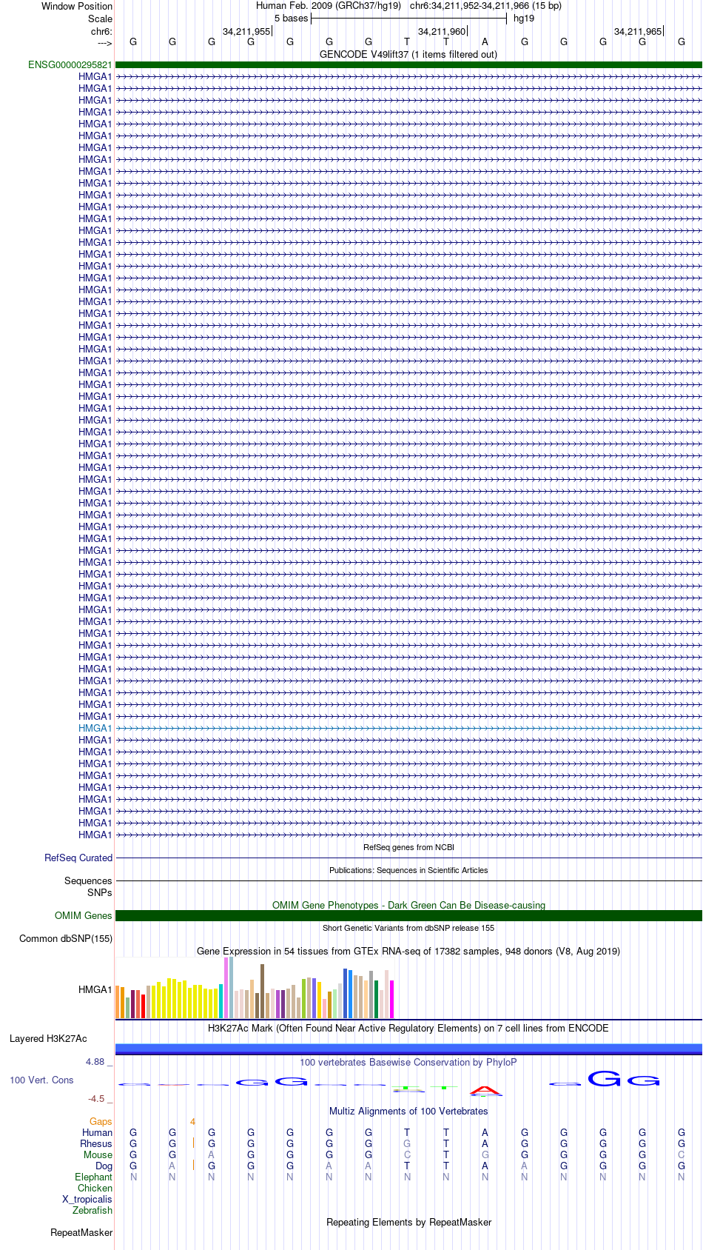The image size is (703, 1250).
Task: Click 'Human Feb. 2009 (GRCh37/hg19)' assembly text
Action: [x=329, y=6]
